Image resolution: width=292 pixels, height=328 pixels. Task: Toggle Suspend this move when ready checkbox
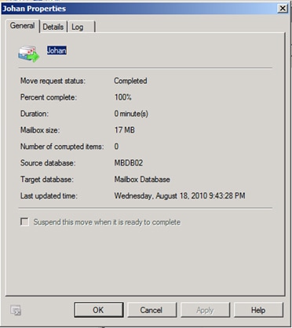[x=25, y=222]
